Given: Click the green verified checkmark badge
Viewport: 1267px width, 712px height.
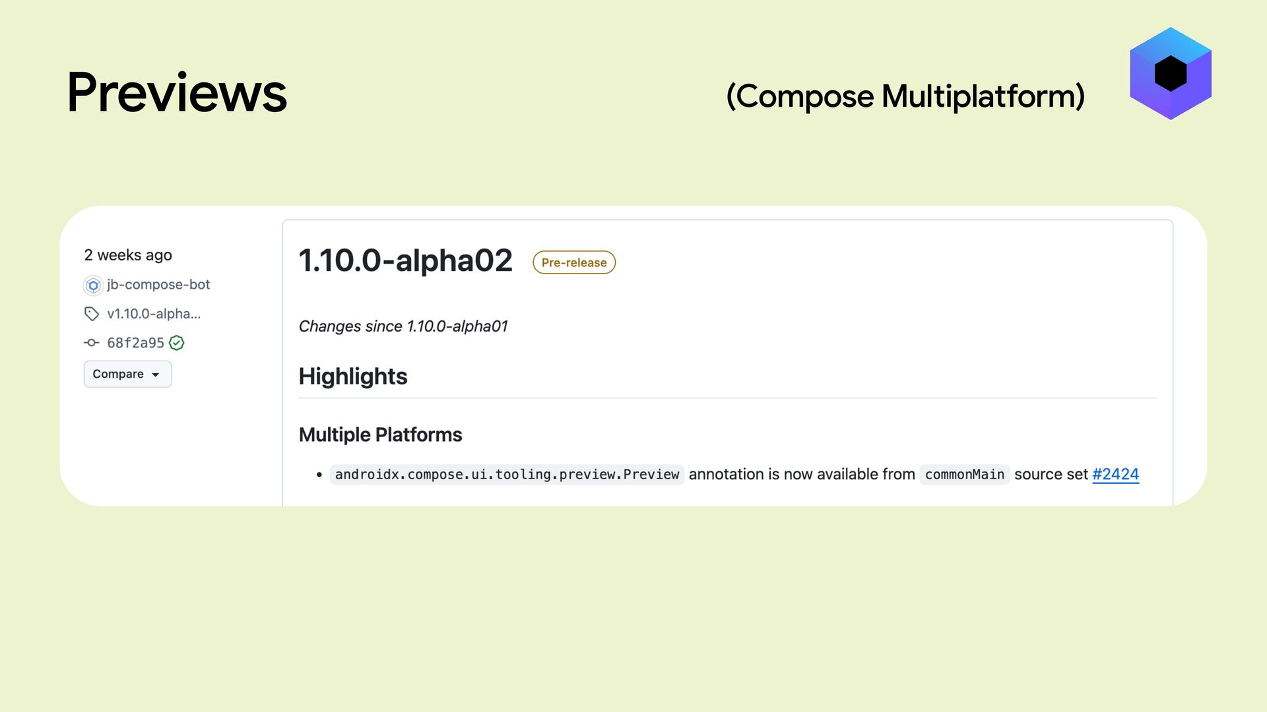Looking at the screenshot, I should point(177,343).
